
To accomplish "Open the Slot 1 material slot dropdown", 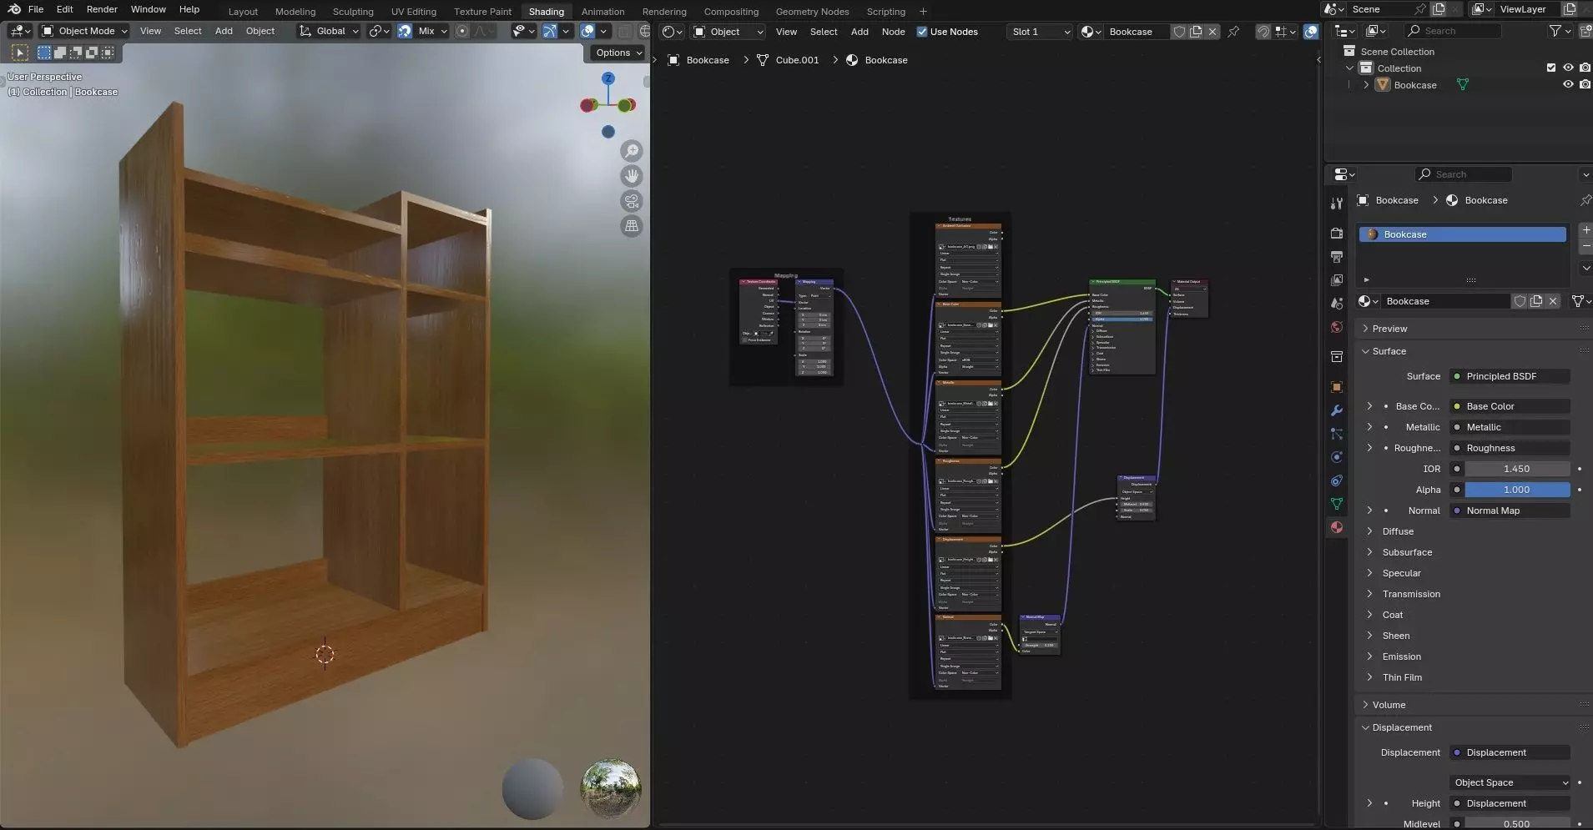I will pos(1039,32).
